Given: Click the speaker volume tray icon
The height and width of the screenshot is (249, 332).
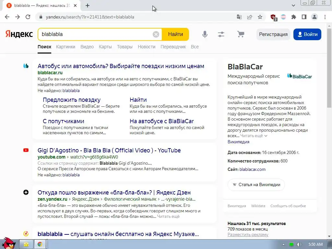Looking at the screenshot, I should pos(299,244).
